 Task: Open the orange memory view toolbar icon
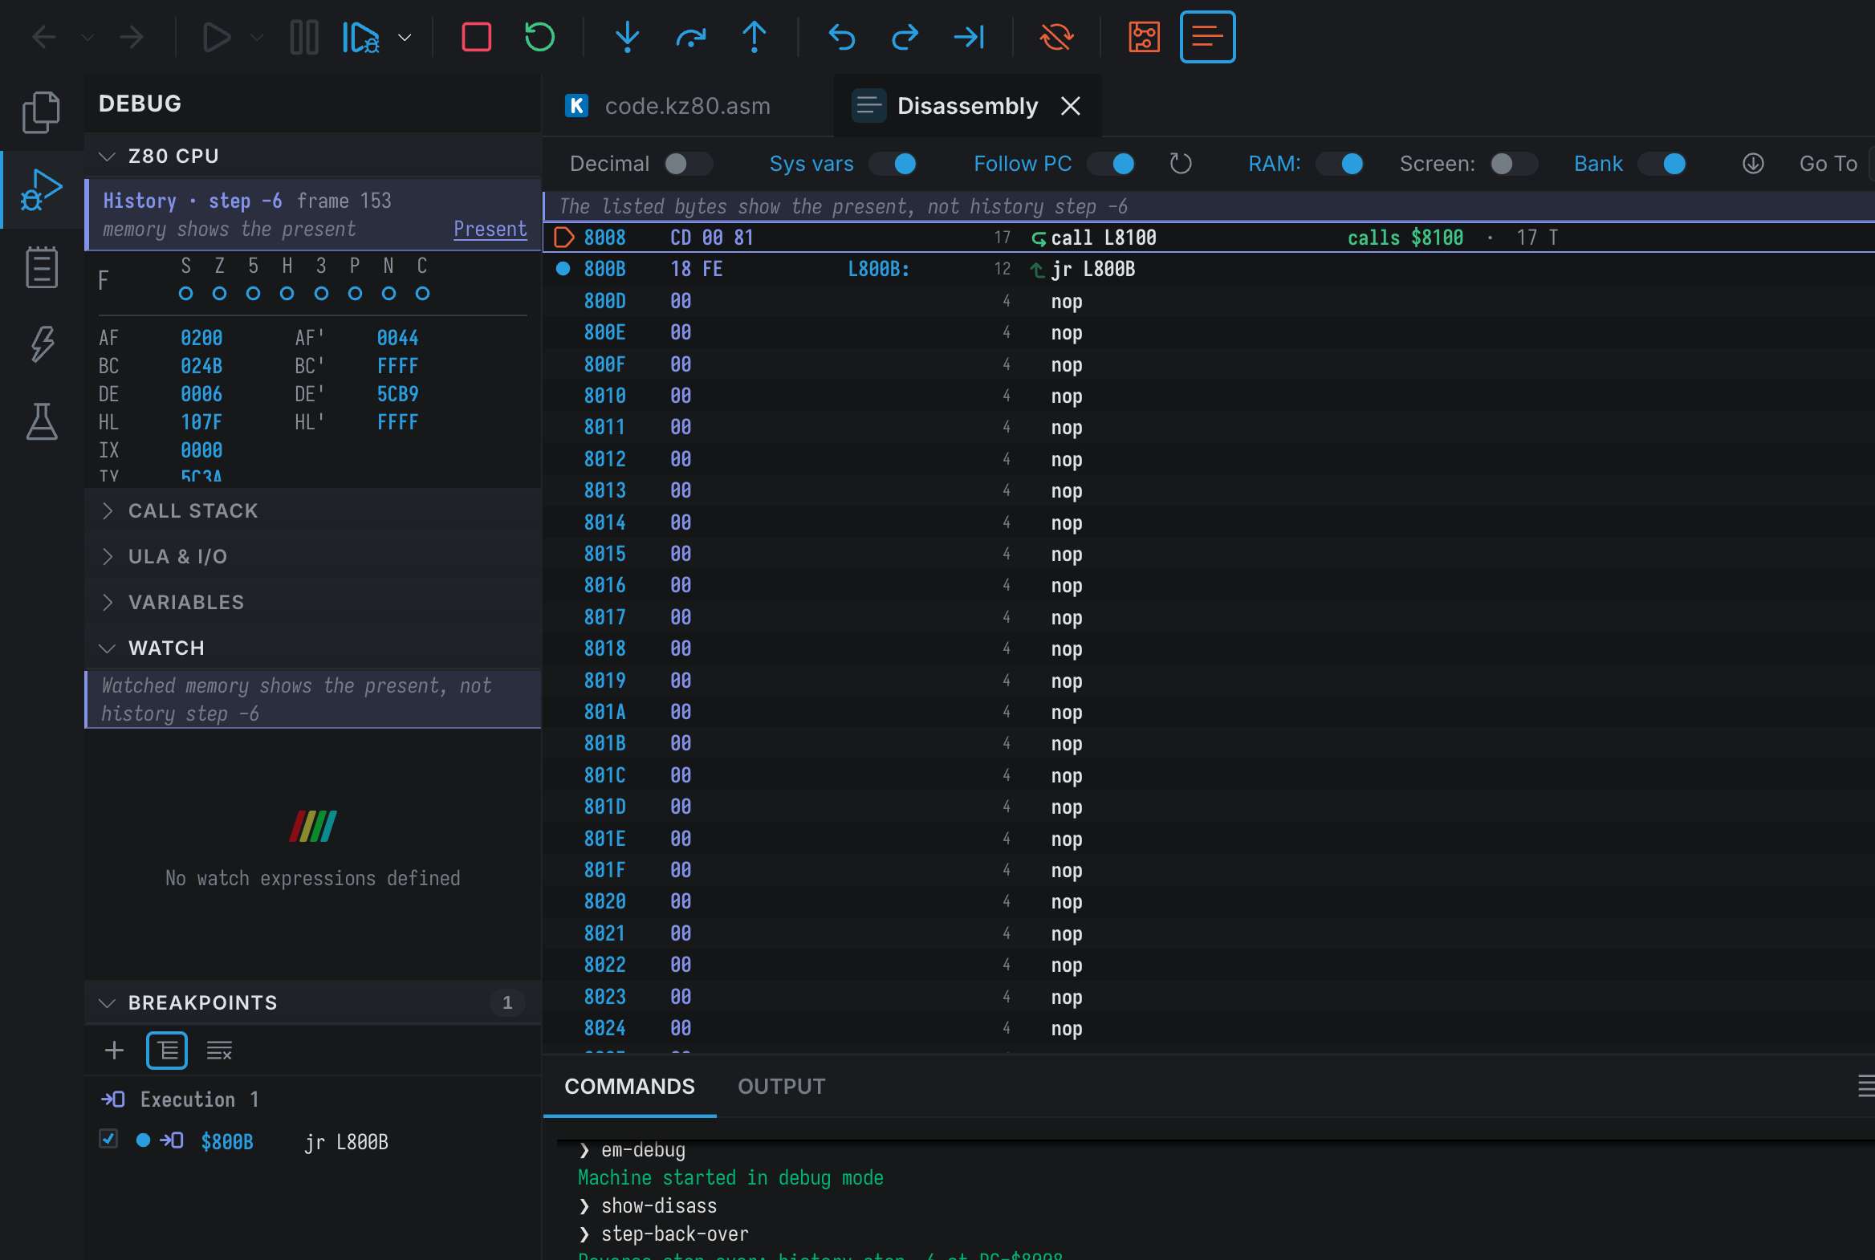pos(1144,37)
